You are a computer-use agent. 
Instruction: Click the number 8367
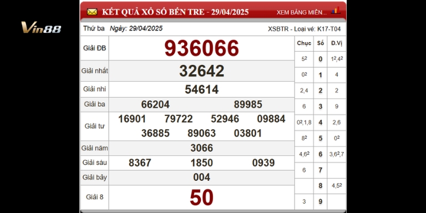140,163
